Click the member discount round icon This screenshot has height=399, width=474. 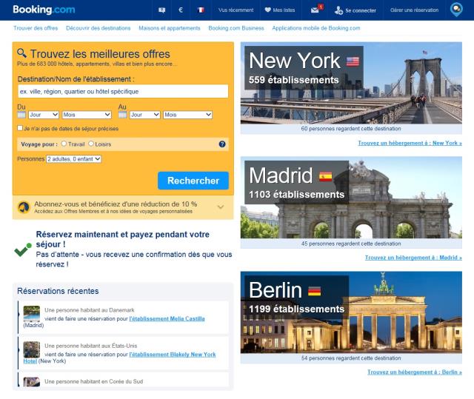(24, 207)
